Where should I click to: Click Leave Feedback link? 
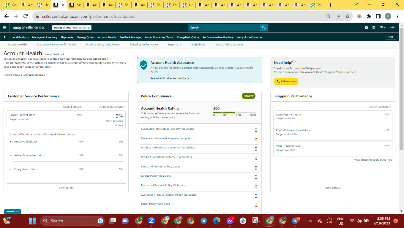[55, 54]
